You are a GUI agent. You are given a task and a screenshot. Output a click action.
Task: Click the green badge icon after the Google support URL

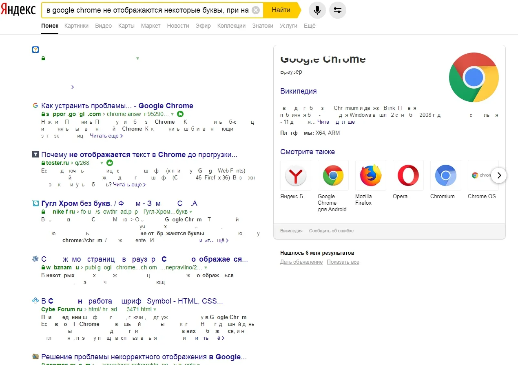[180, 114]
